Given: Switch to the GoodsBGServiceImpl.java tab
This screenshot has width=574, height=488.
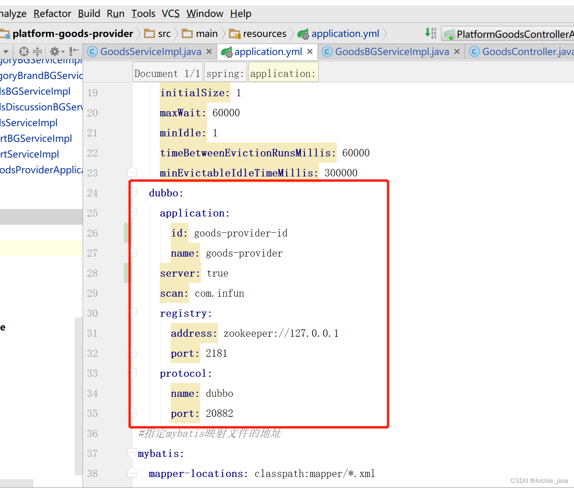Looking at the screenshot, I should point(392,51).
